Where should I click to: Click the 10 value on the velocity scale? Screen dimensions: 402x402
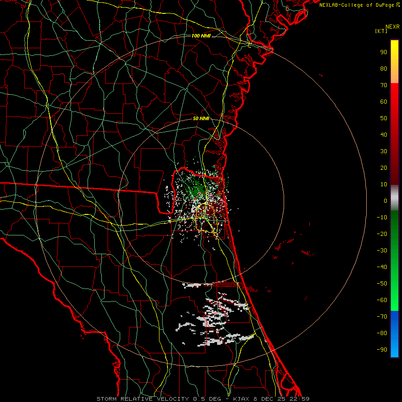coord(384,184)
